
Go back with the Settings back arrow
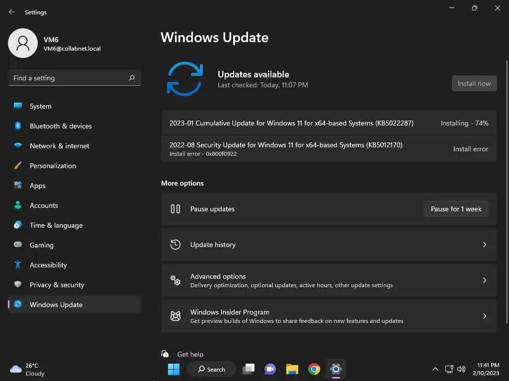click(12, 12)
